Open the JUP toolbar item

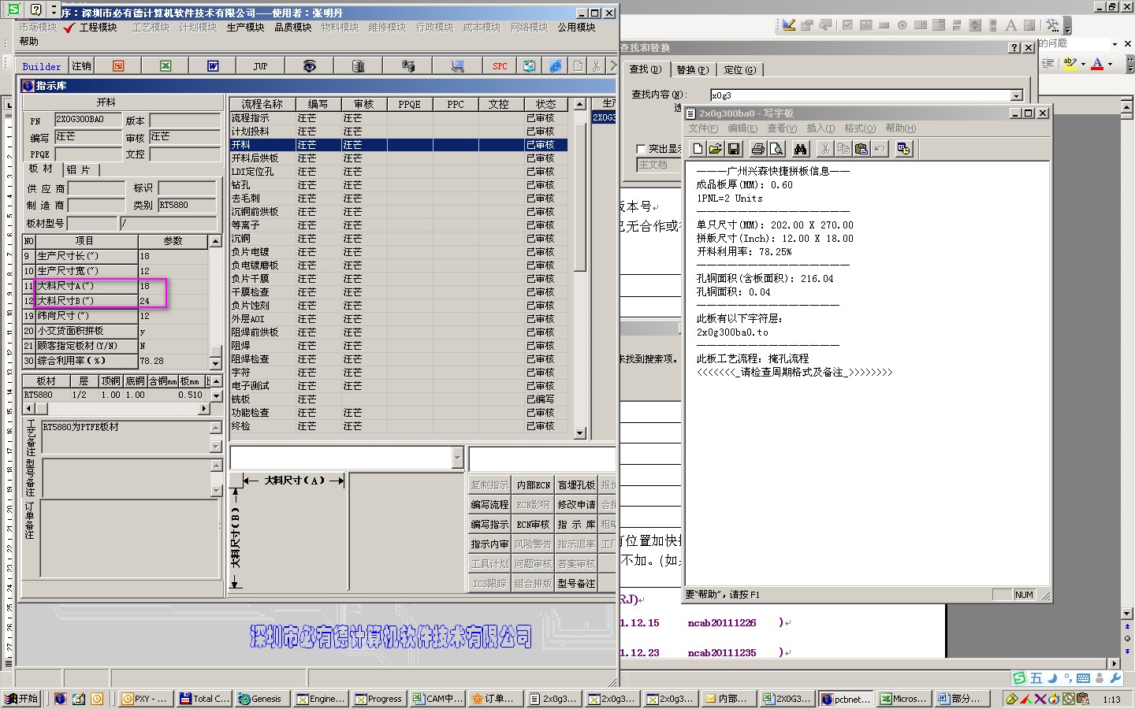click(x=260, y=66)
